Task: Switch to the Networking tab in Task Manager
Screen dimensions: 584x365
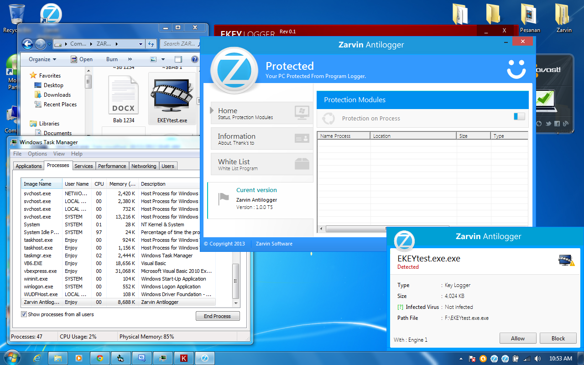Action: click(144, 166)
